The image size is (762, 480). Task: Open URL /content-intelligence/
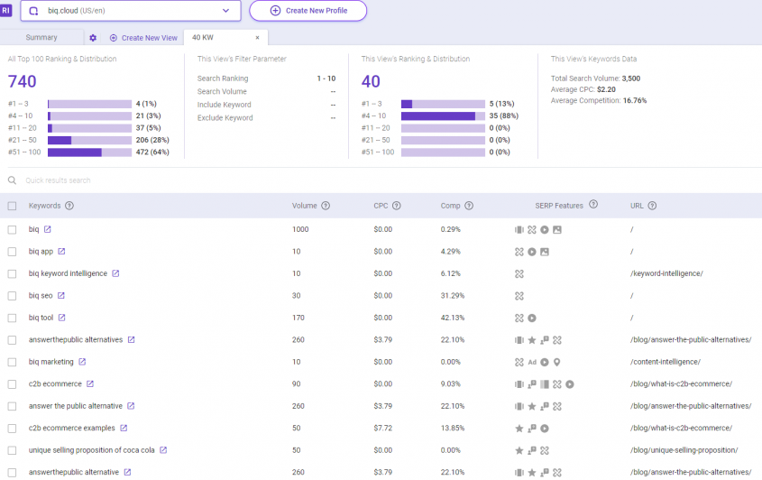tap(666, 362)
